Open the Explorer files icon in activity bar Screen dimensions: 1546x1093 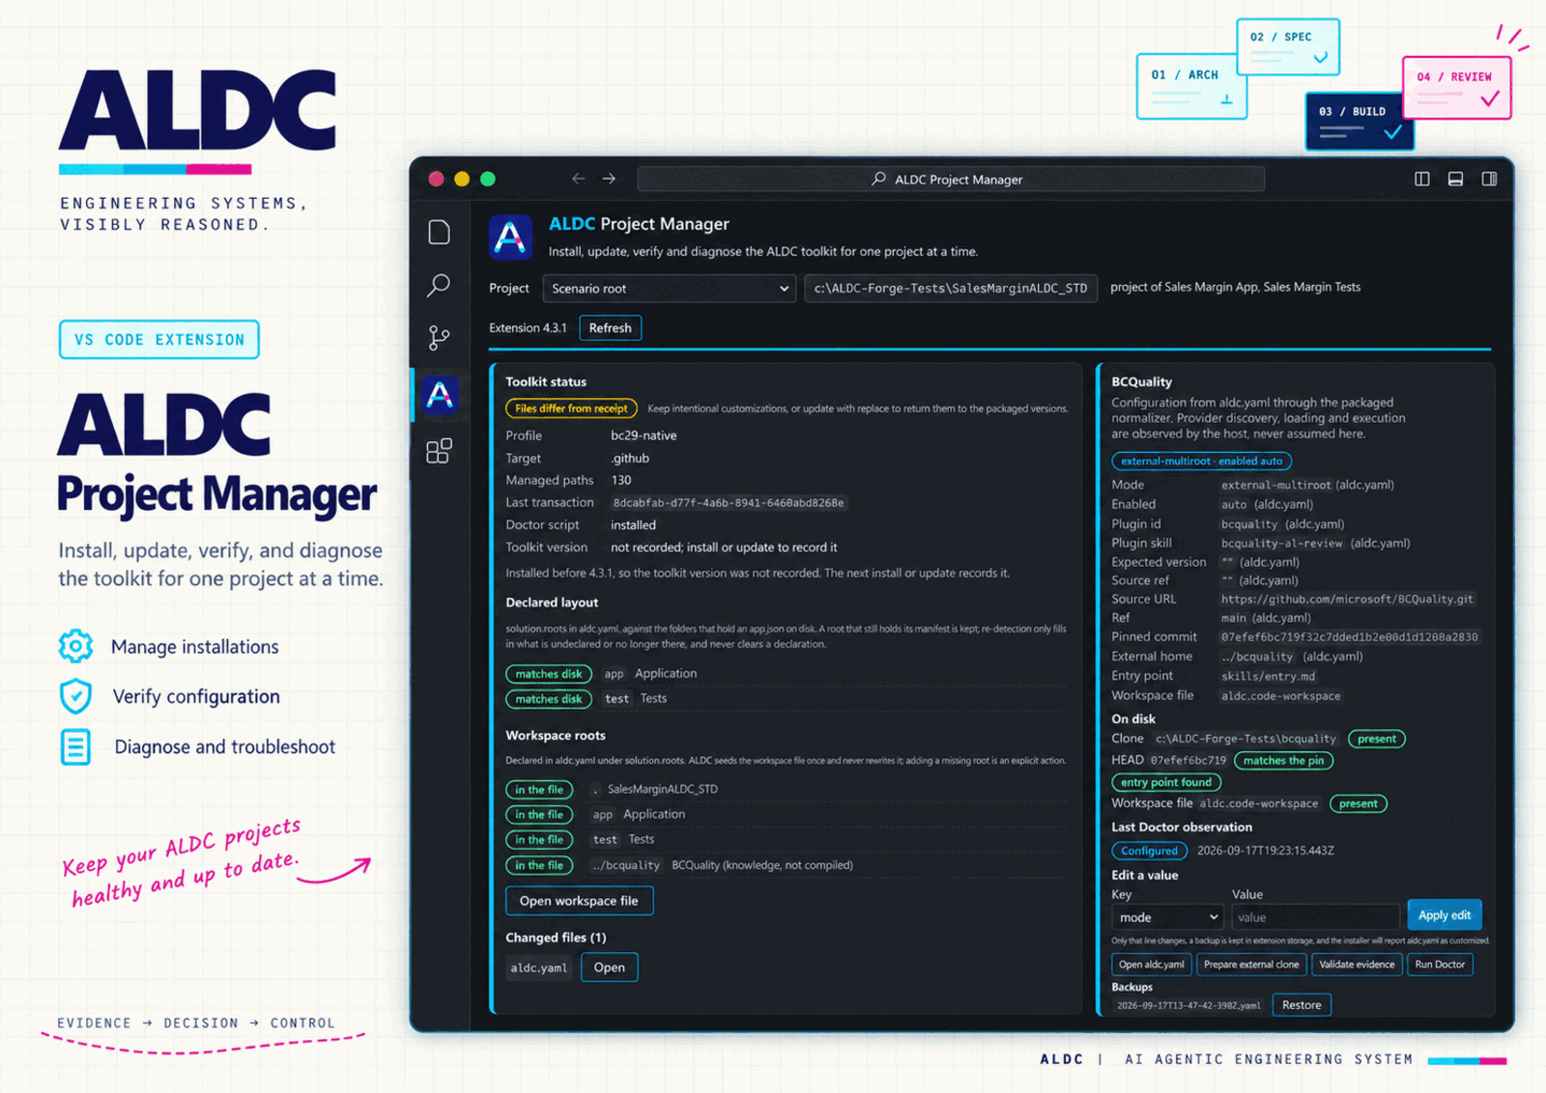pyautogui.click(x=439, y=232)
